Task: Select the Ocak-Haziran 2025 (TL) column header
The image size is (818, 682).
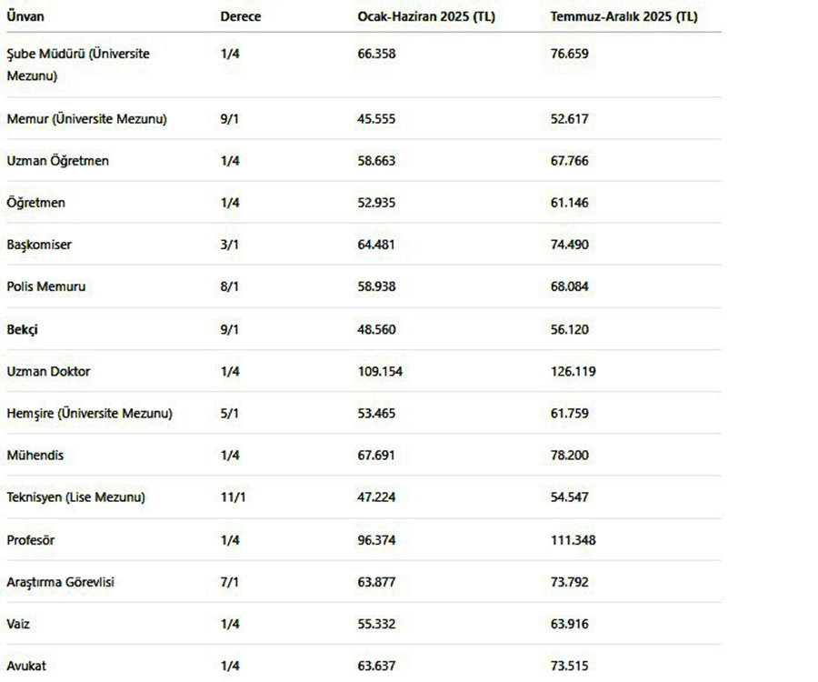Action: coord(426,16)
